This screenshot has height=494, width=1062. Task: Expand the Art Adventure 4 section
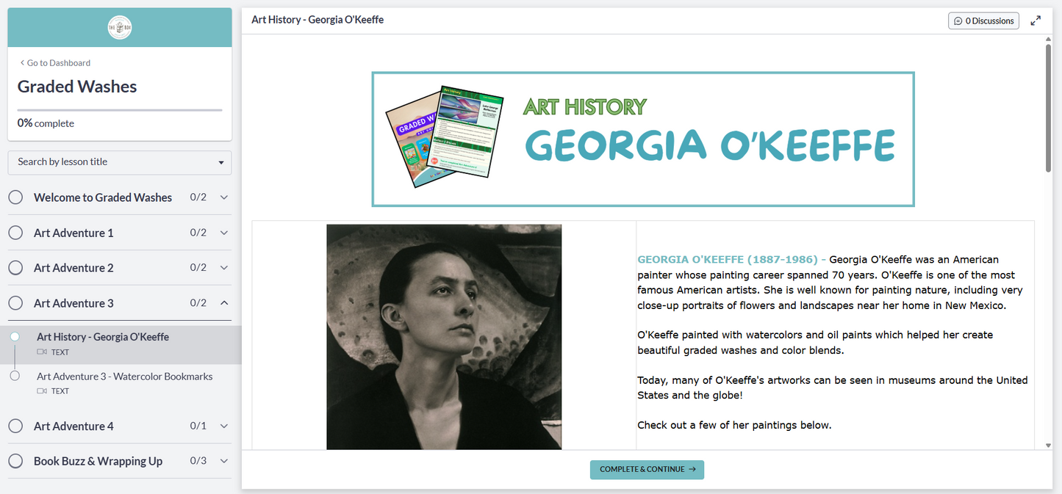click(224, 426)
